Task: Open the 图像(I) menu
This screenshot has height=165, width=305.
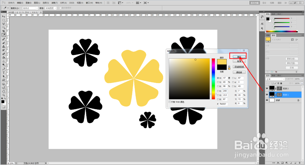Action: point(28,3)
